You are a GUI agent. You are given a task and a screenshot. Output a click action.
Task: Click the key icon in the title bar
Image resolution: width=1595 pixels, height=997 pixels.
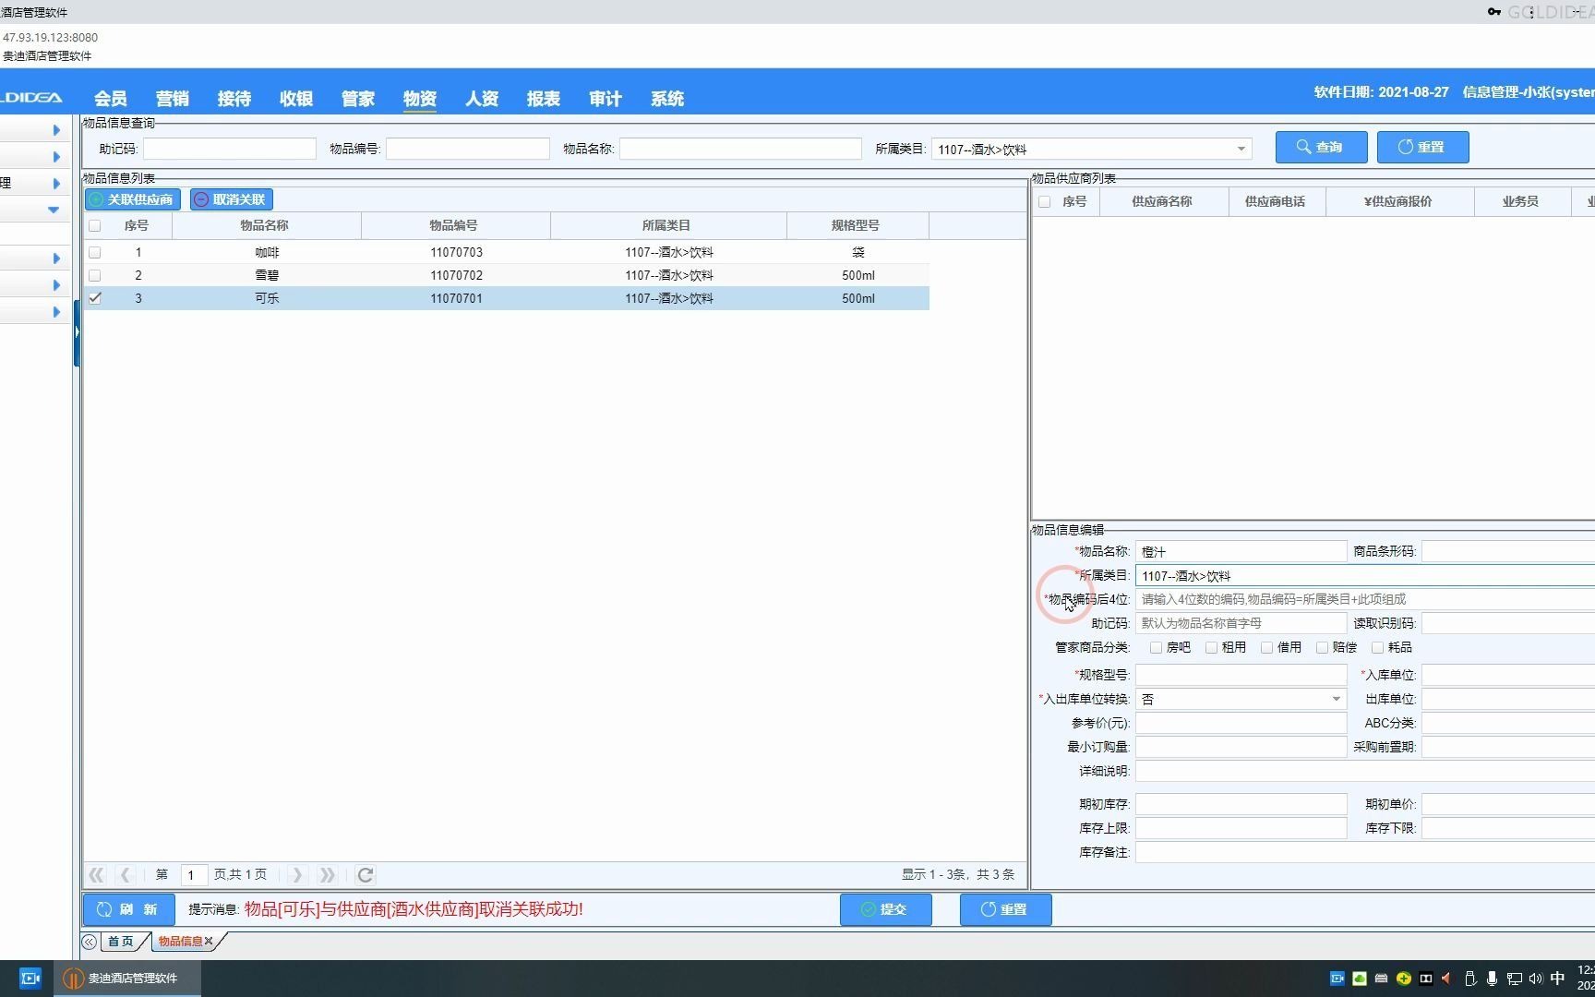click(1494, 12)
